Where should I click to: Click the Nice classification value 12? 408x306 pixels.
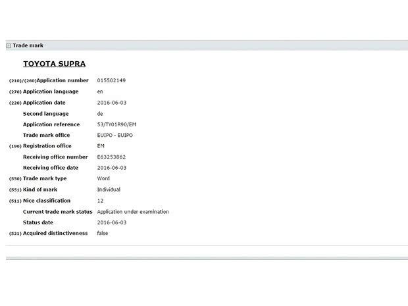(x=100, y=201)
